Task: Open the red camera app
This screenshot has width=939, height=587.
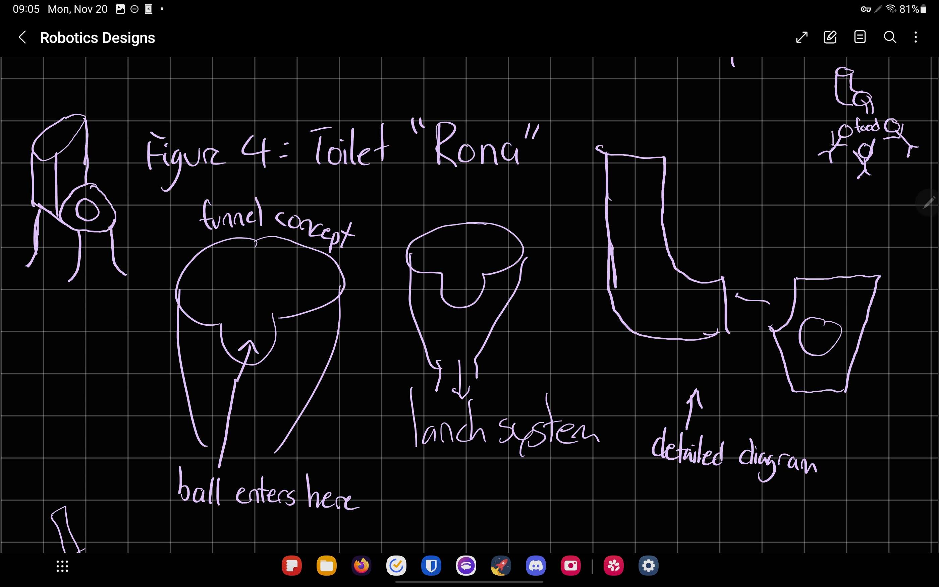Action: coord(571,566)
